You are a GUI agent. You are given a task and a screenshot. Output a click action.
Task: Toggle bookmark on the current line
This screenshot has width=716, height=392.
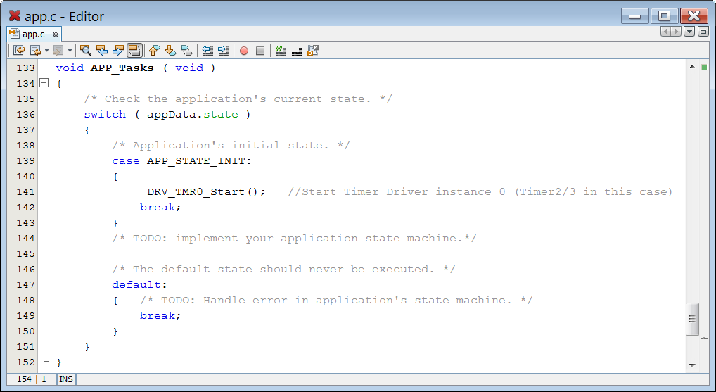[186, 51]
